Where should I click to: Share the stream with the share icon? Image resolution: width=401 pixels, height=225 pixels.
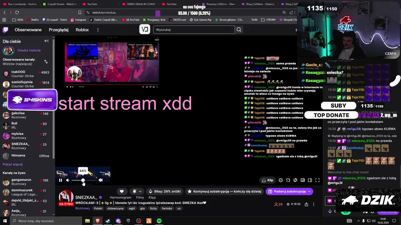click(x=306, y=204)
